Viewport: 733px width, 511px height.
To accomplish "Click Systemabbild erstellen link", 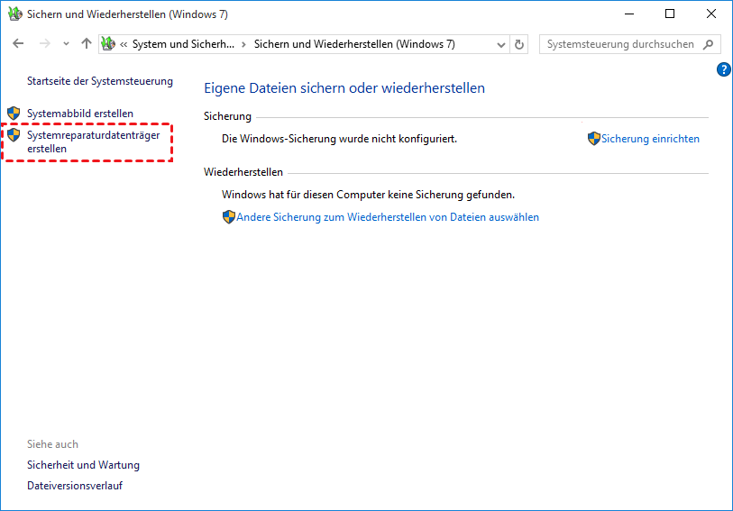I will tap(80, 114).
